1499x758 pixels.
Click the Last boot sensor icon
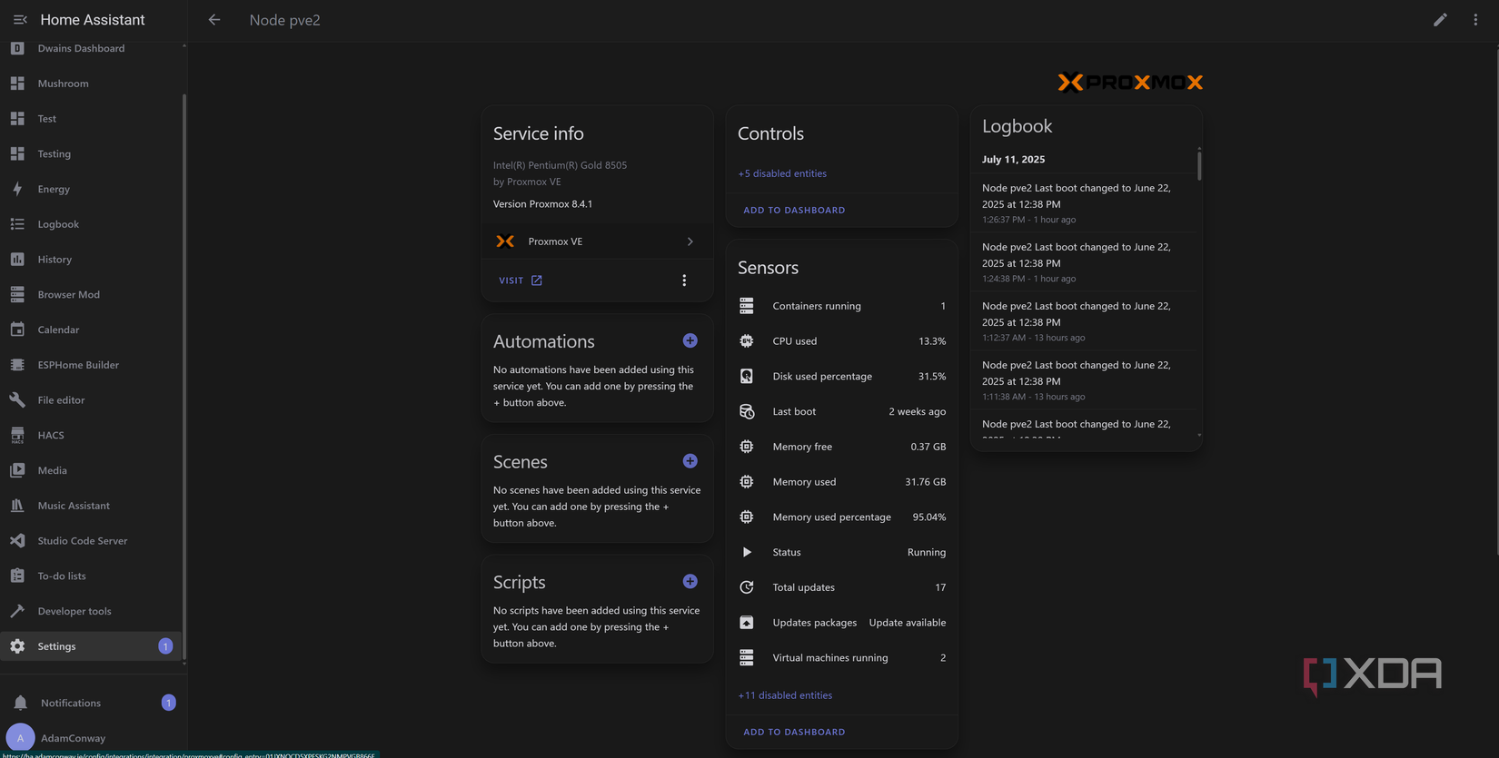tap(747, 411)
